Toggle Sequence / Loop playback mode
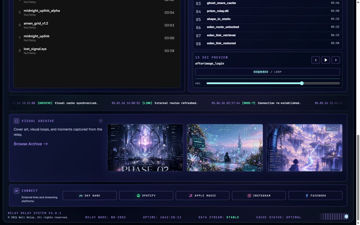 pyautogui.click(x=267, y=72)
